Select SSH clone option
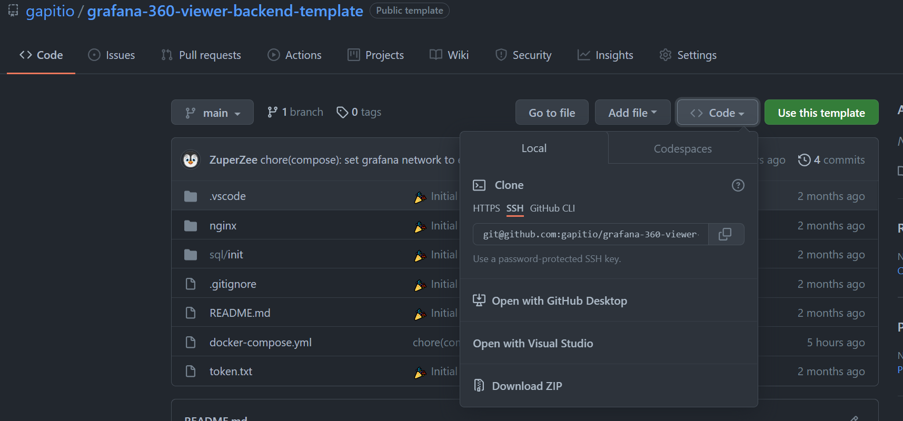Image resolution: width=903 pixels, height=421 pixels. tap(515, 208)
